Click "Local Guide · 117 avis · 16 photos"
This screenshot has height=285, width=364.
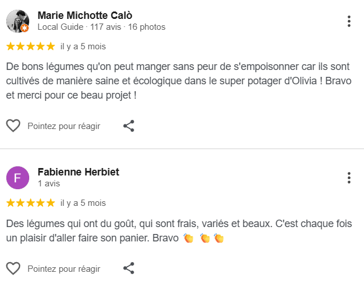101,27
